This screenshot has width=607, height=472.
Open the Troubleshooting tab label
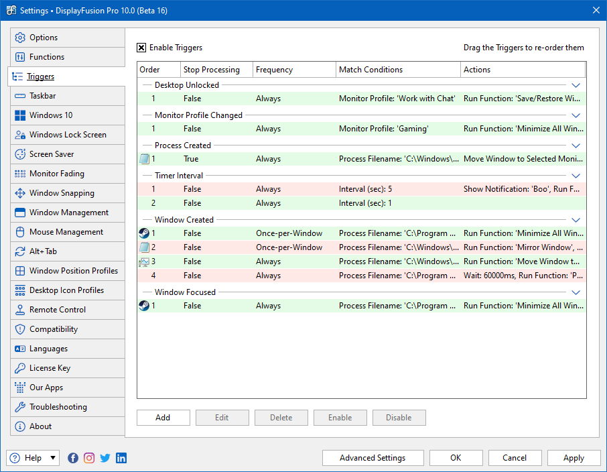pos(58,407)
